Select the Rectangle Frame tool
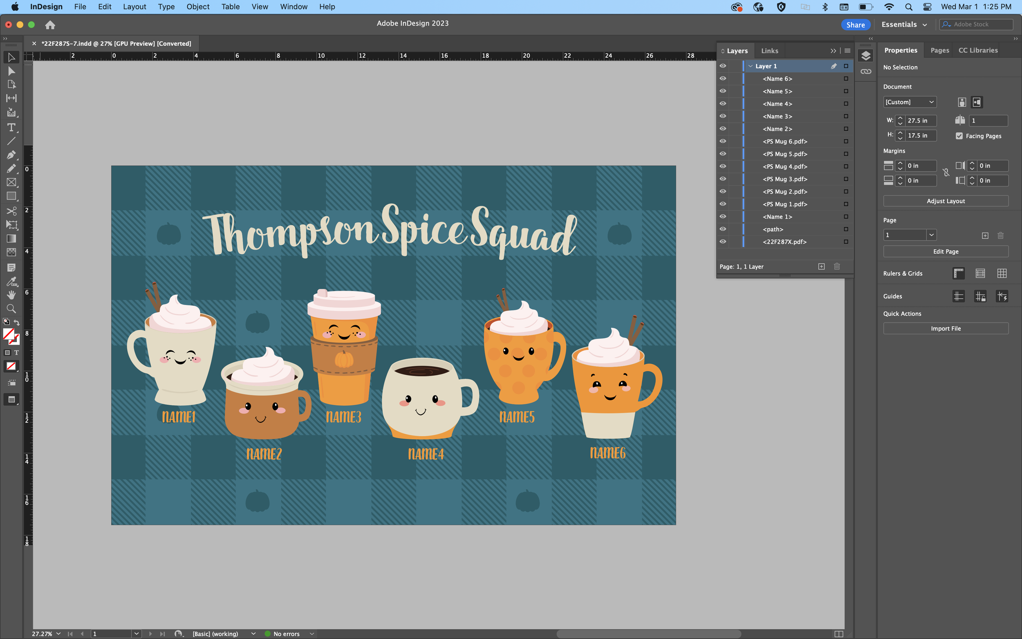This screenshot has height=639, width=1022. click(11, 182)
